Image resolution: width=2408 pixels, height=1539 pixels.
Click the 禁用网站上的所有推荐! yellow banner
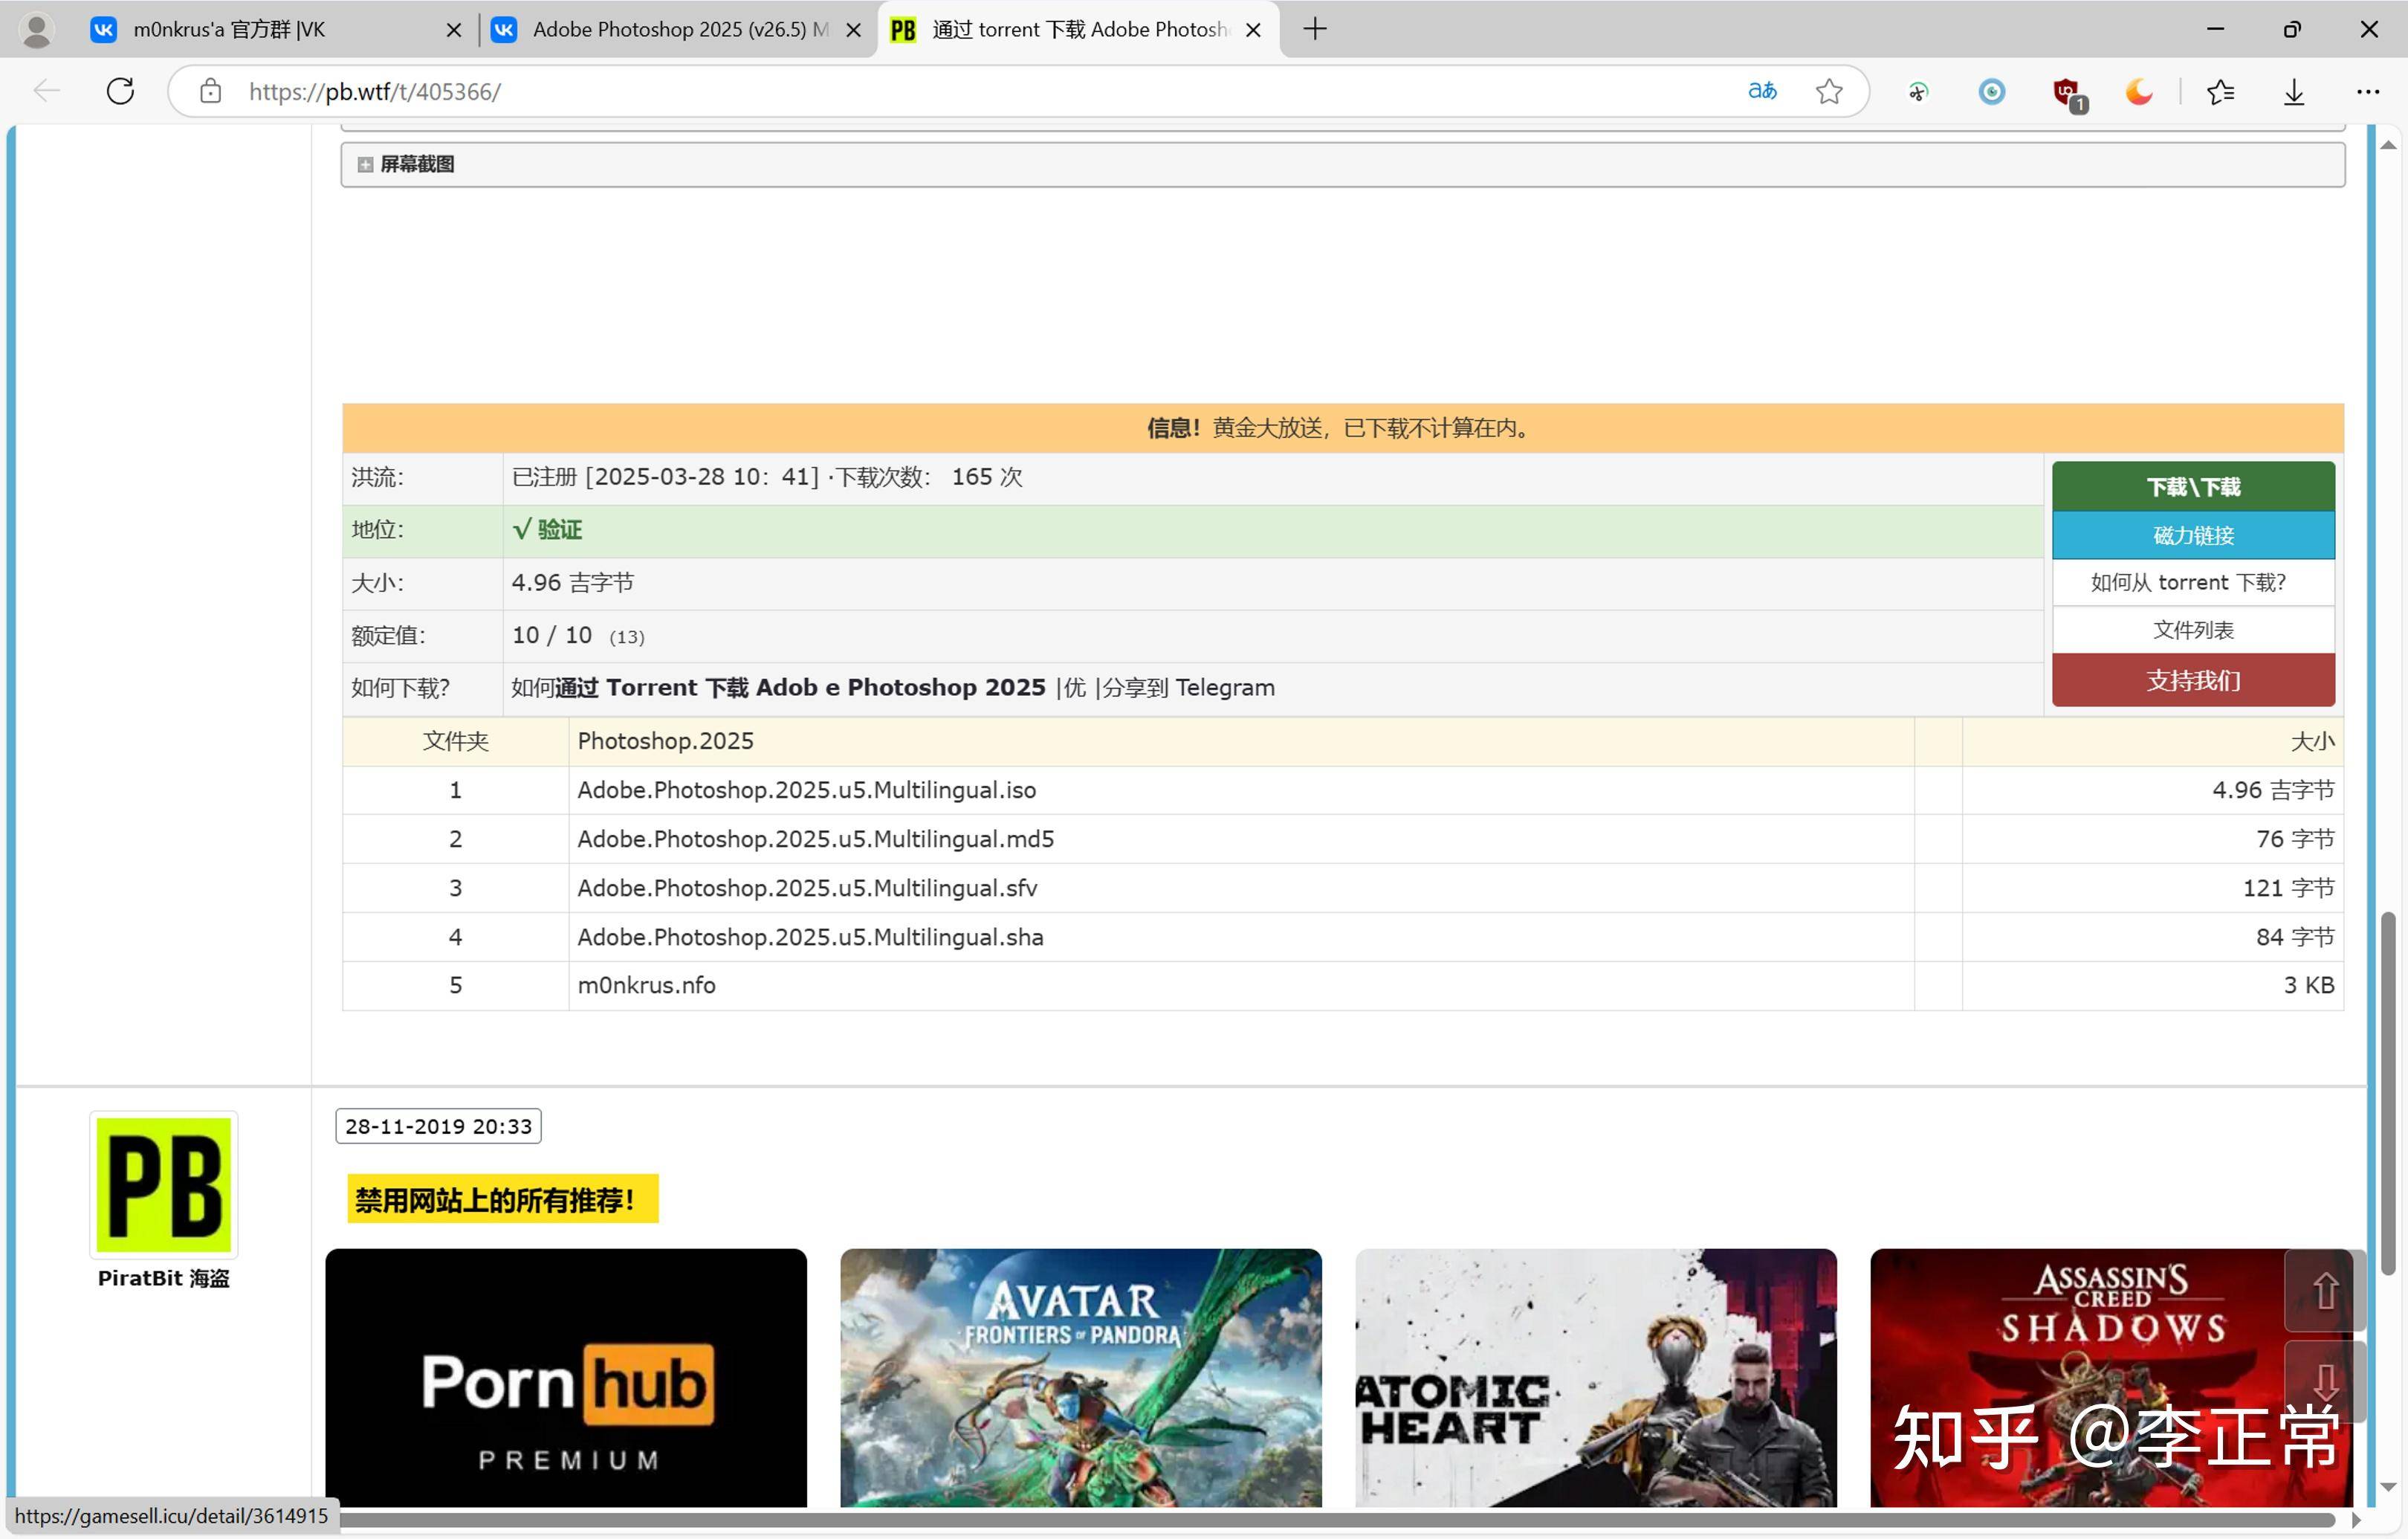(502, 1198)
